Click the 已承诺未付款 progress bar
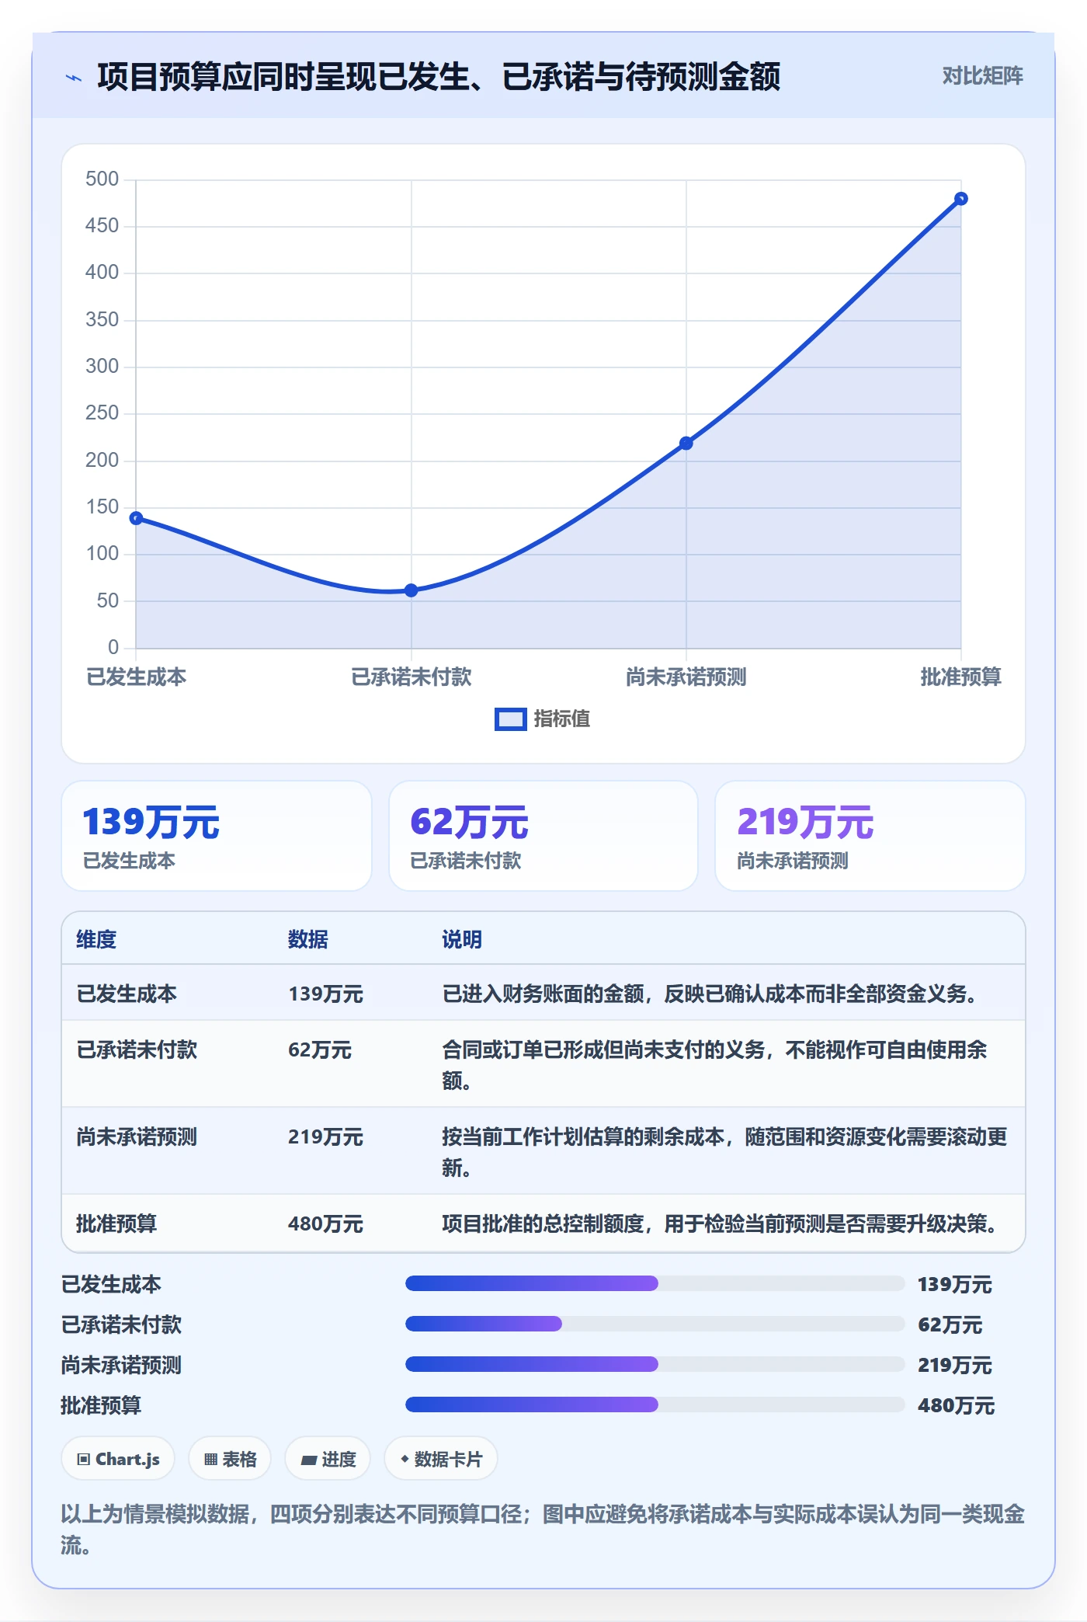This screenshot has height=1622, width=1087. [x=655, y=1324]
